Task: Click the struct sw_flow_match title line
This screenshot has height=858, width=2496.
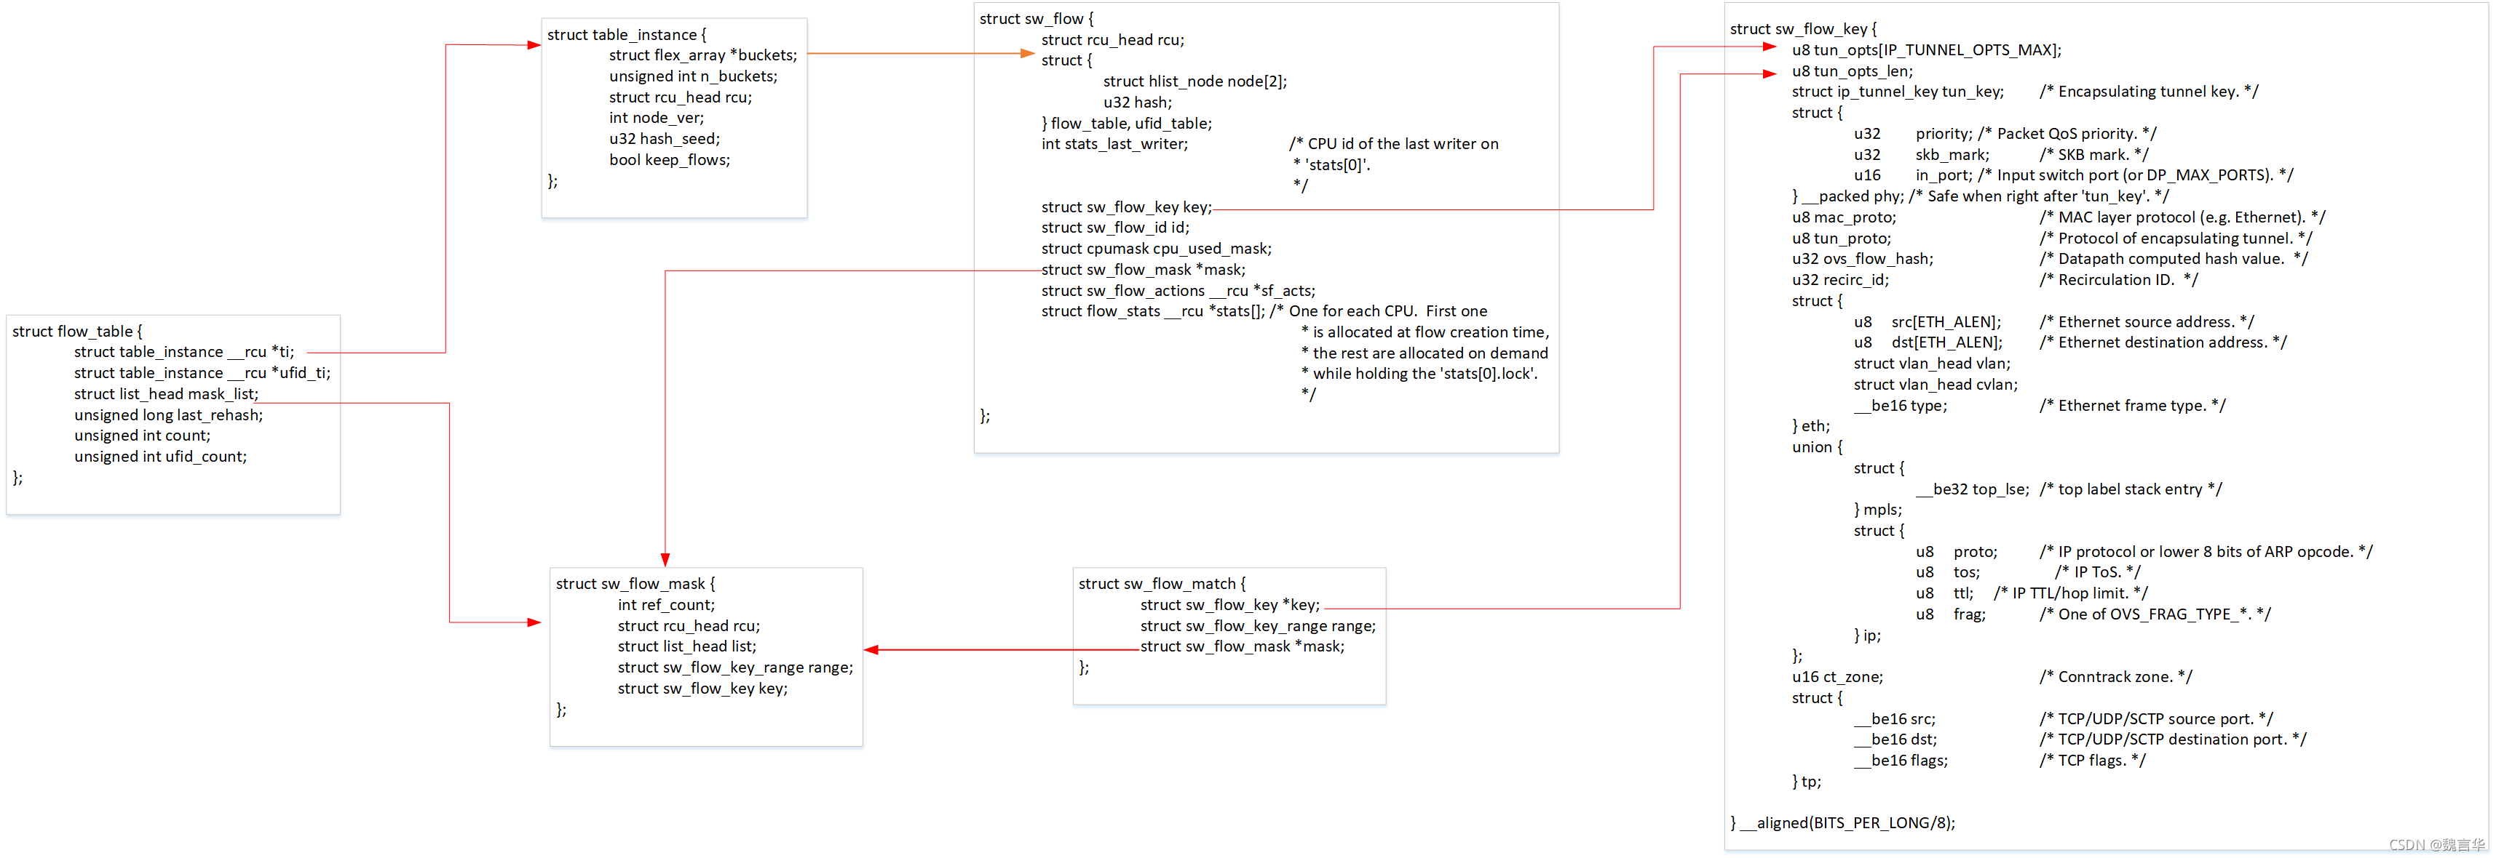Action: click(x=1162, y=584)
